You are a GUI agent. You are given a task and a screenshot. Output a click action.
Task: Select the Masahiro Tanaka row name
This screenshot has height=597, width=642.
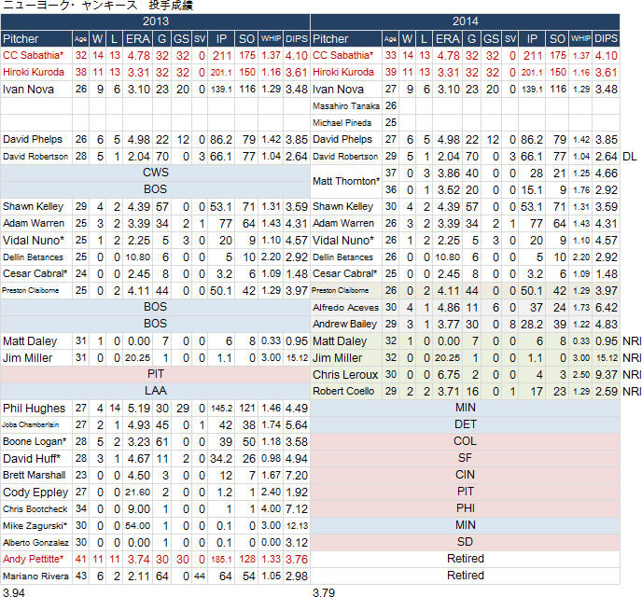[x=346, y=106]
